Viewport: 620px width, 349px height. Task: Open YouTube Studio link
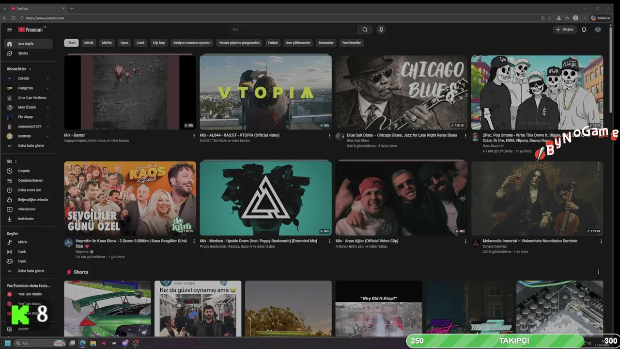[x=28, y=294]
